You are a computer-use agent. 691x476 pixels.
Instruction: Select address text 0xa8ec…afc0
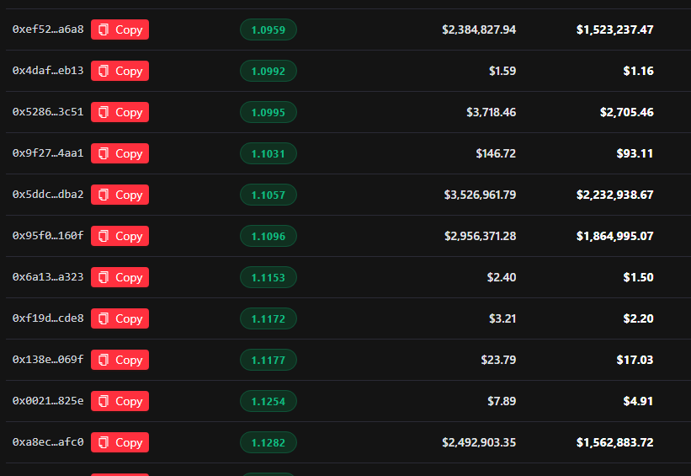(x=48, y=442)
